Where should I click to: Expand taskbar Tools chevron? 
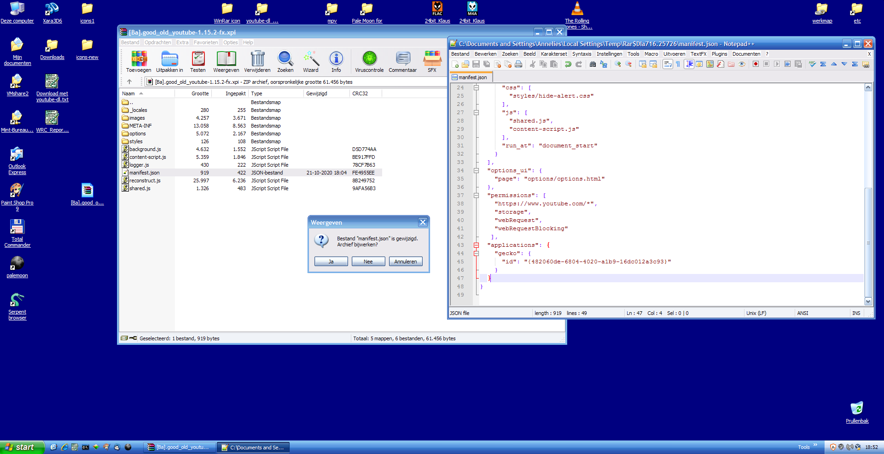(x=815, y=445)
